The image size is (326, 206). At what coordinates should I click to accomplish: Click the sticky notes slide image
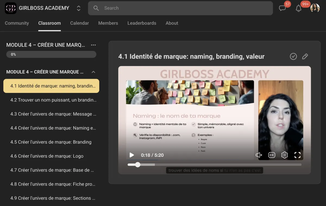click(190, 93)
